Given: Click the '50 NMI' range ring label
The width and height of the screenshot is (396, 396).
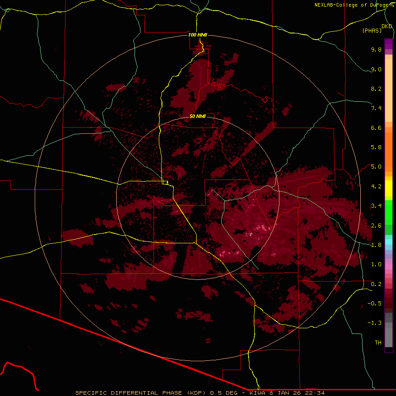Looking at the screenshot, I should click(x=198, y=116).
